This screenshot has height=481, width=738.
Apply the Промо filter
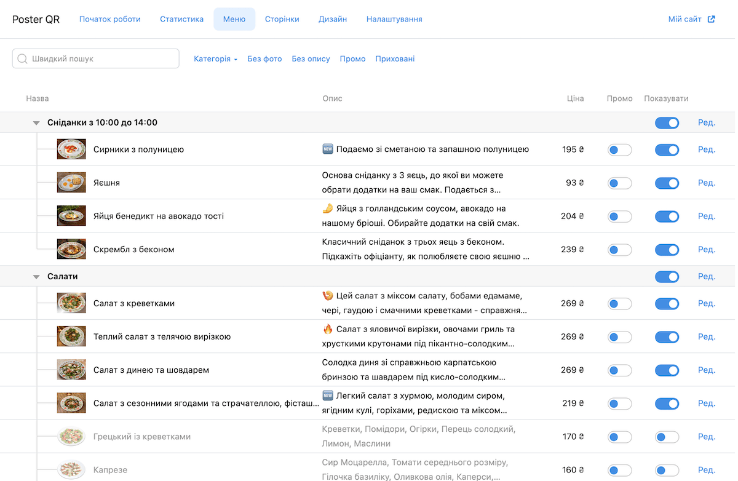click(353, 59)
